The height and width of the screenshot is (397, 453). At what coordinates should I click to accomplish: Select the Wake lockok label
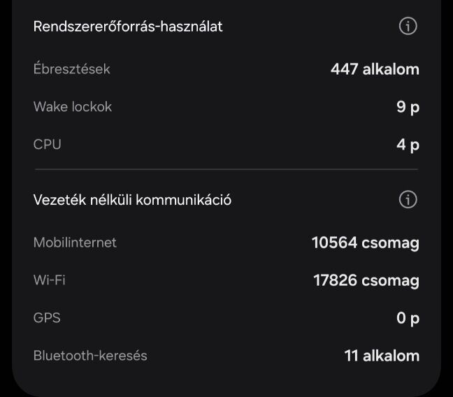(x=73, y=107)
